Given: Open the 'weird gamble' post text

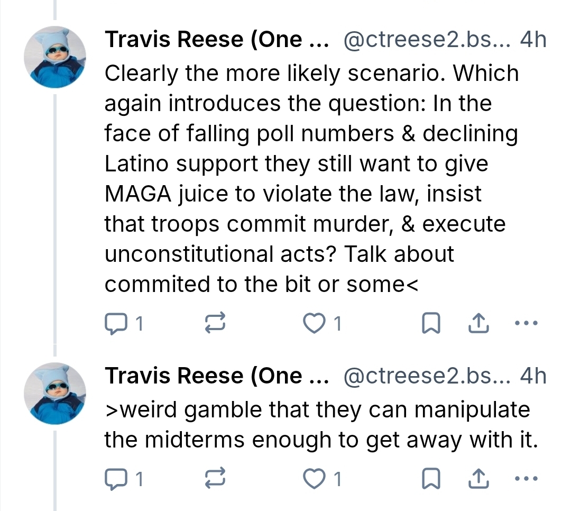Looking at the screenshot, I should (317, 425).
